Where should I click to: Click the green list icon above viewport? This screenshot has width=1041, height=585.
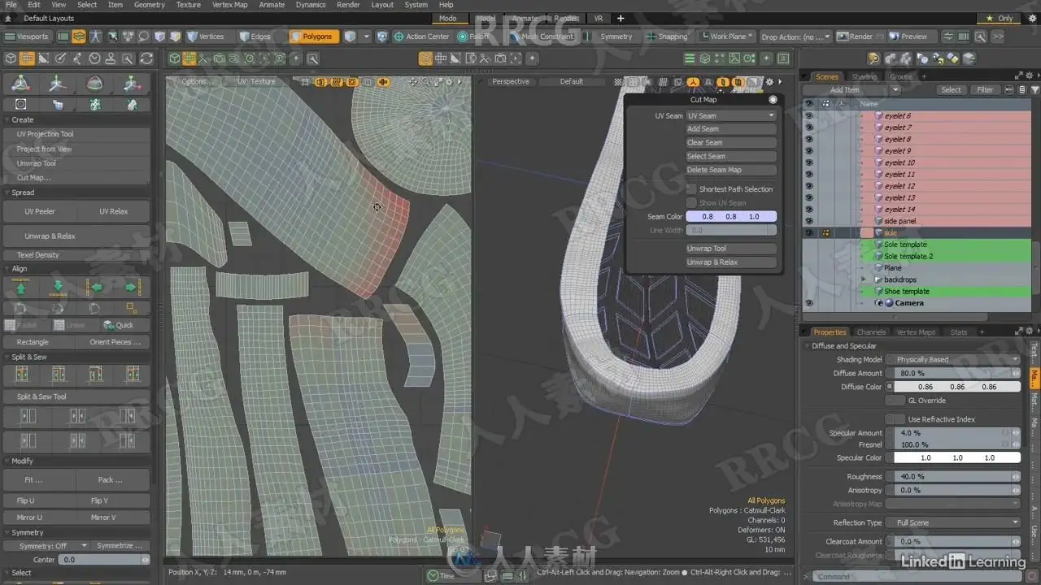pos(690,58)
